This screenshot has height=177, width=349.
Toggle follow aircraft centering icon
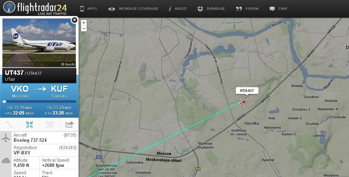click(x=29, y=125)
